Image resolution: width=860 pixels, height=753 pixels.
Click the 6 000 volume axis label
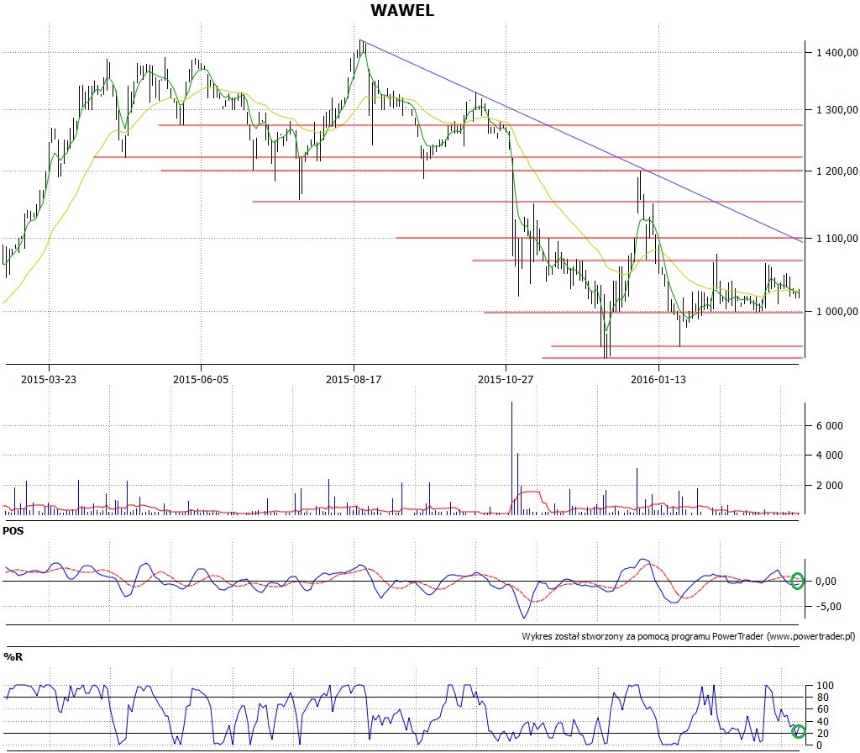[x=831, y=426]
